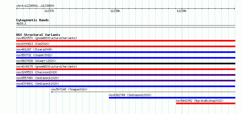Screen dimensions: 243x114
Task: Open nsv4108178 gnomADStructuralVariants label
Action: coord(47,66)
